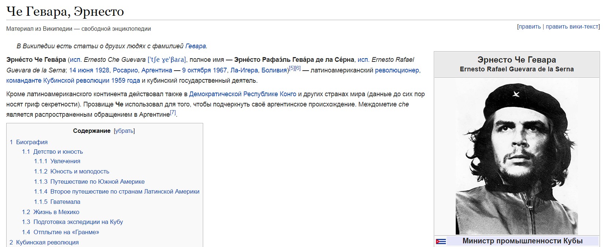Go to subsection '1.1.5 Гватемала'
This screenshot has width=604, height=247.
[57, 202]
